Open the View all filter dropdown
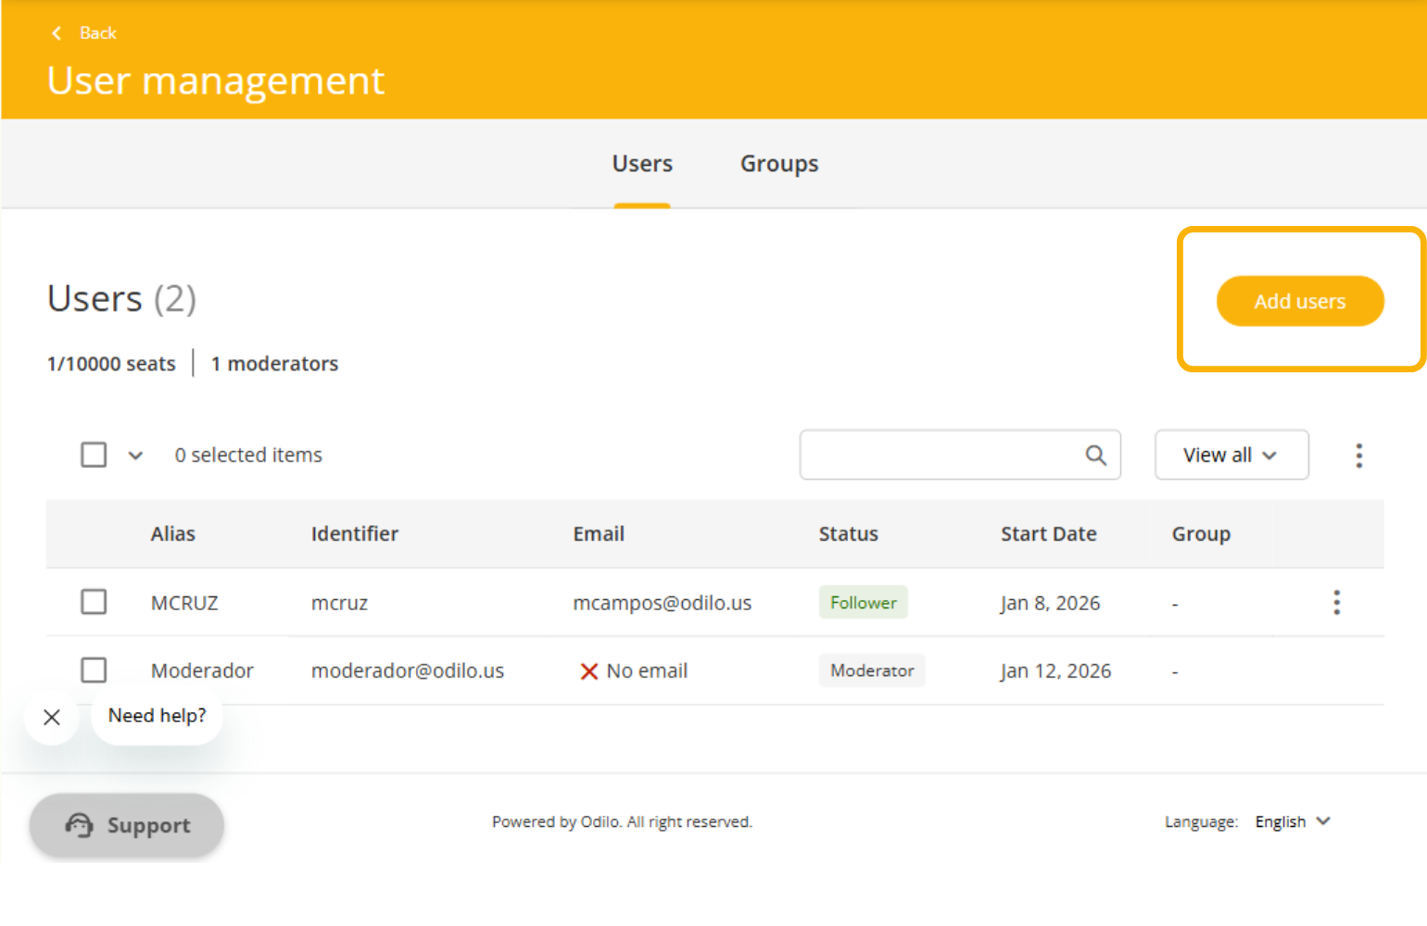Image resolution: width=1427 pixels, height=926 pixels. coord(1231,455)
